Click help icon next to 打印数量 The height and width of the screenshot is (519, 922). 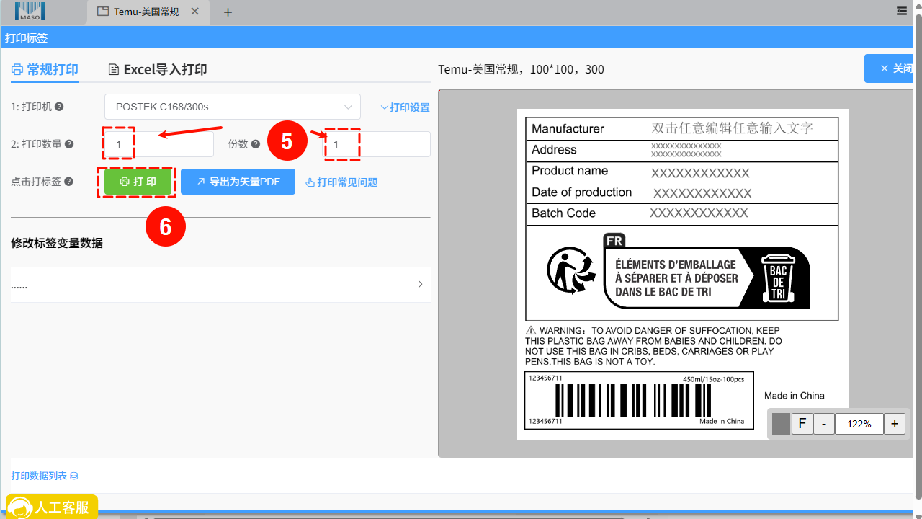(69, 144)
